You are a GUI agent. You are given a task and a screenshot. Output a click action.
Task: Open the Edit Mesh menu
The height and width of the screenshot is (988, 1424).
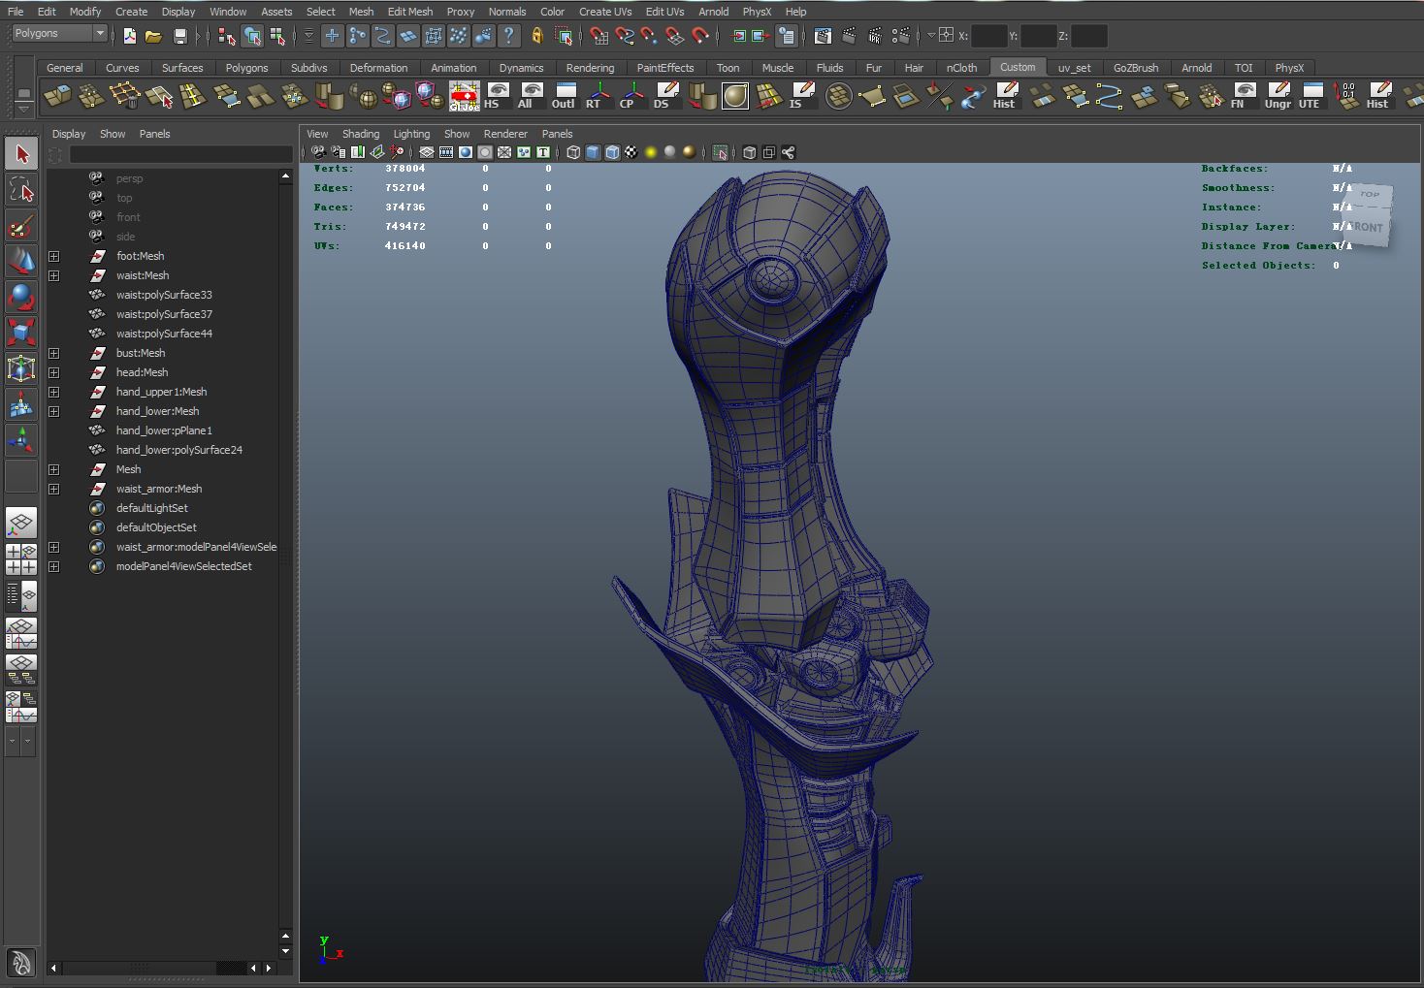click(x=409, y=12)
